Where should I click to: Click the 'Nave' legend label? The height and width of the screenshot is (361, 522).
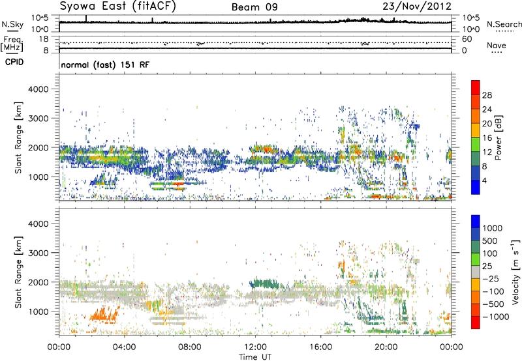[497, 46]
